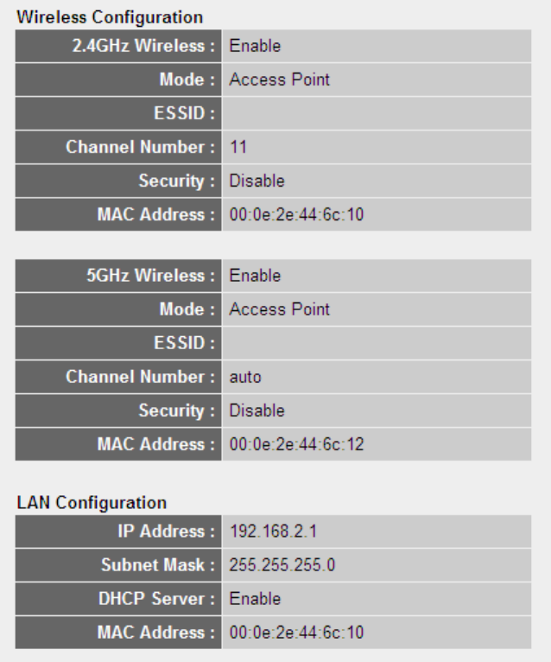Click the Enable value beside 2.4GHz Wireless

255,43
